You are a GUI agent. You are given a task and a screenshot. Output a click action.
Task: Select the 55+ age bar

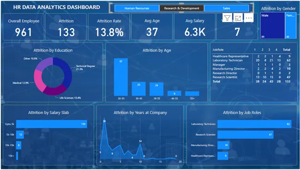(x=192, y=94)
